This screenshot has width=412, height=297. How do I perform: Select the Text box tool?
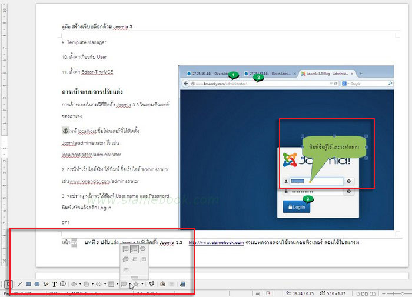point(54,284)
